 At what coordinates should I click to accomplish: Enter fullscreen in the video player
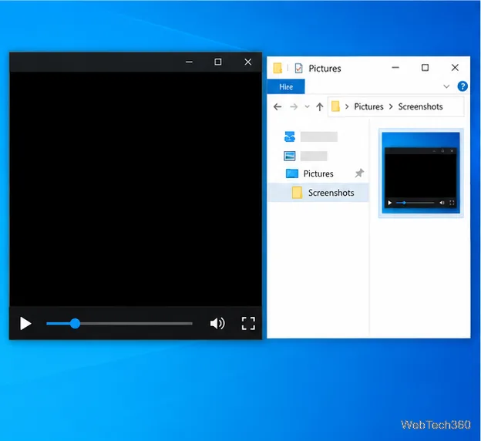click(248, 323)
